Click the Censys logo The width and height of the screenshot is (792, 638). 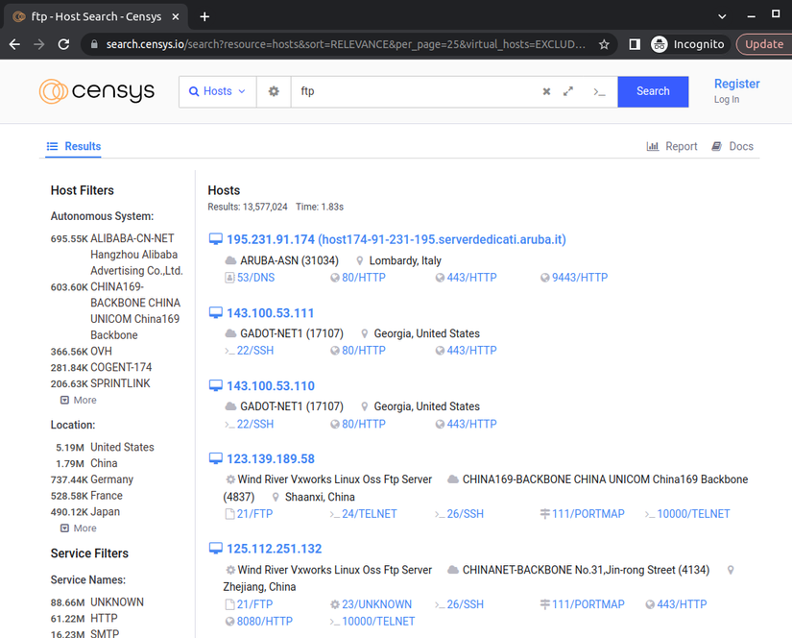pos(96,91)
